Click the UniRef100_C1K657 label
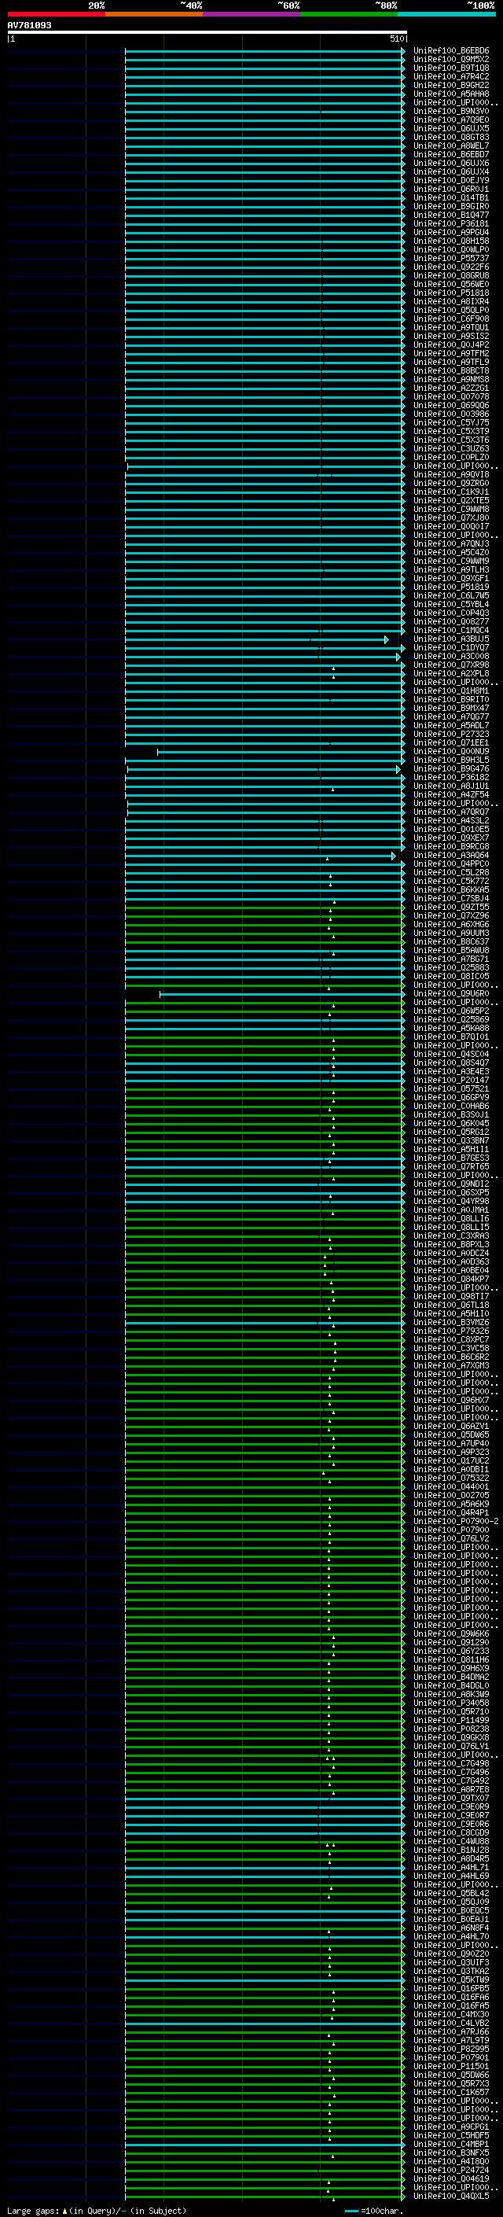 pos(450,2092)
